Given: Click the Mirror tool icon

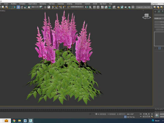Looking at the screenshot, I should 86,7.
